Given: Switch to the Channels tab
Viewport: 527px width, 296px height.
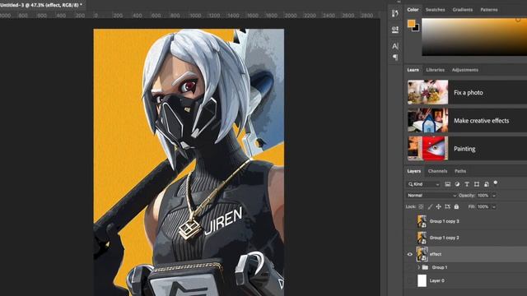Looking at the screenshot, I should 437,171.
